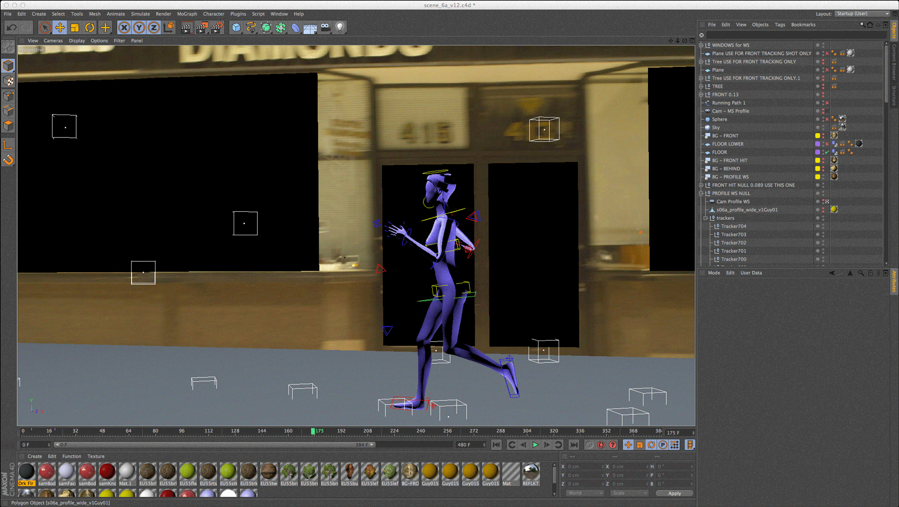Enable snapping magnet icon in left toolbar
The width and height of the screenshot is (899, 507).
coord(8,160)
